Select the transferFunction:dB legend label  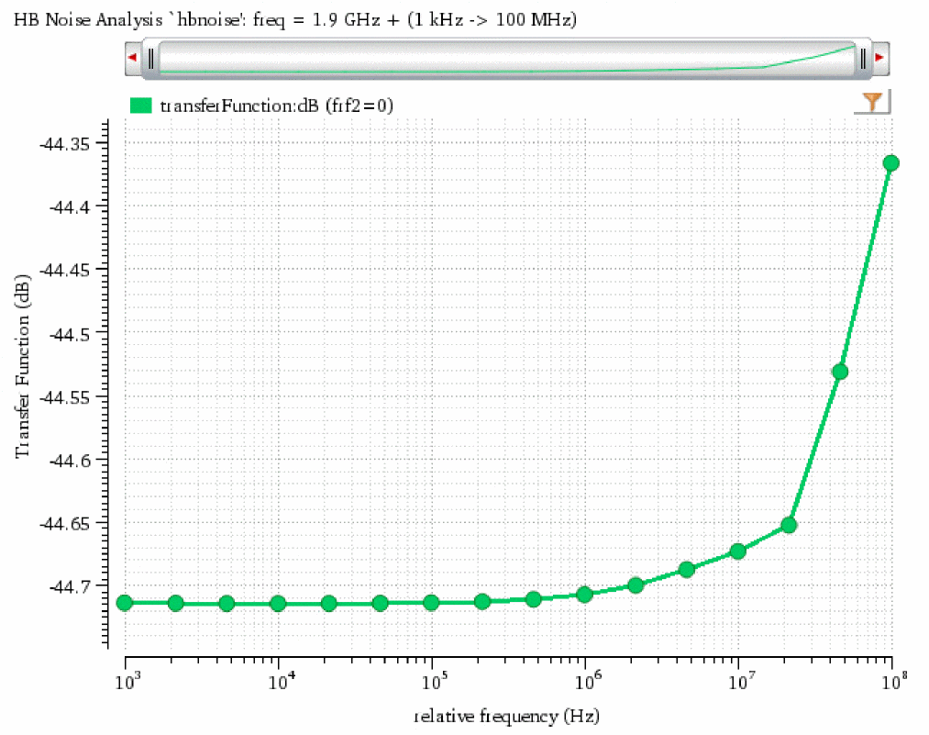pyautogui.click(x=277, y=106)
